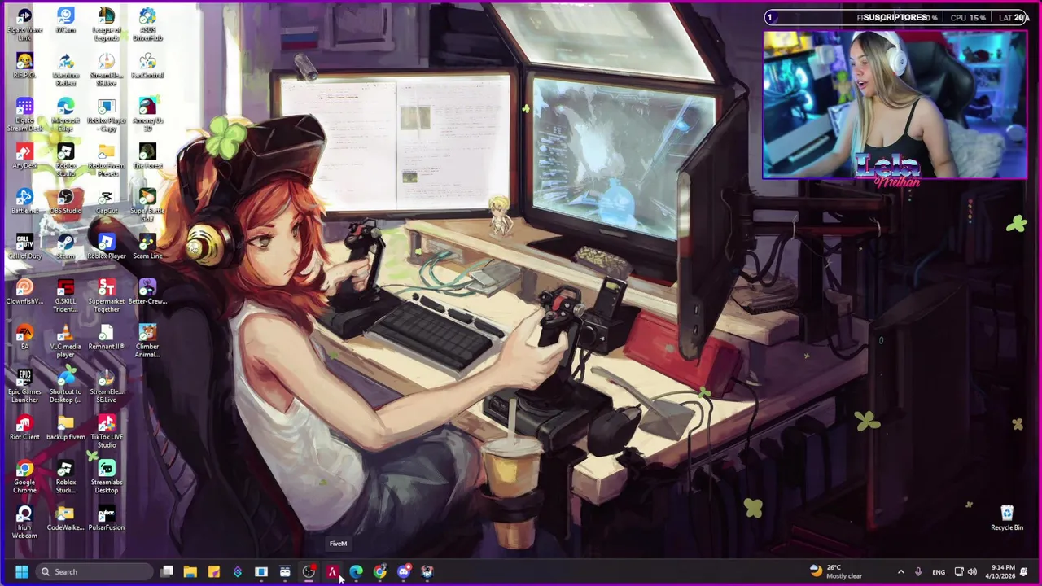Open the notifications bell icon
The width and height of the screenshot is (1042, 586).
point(1024,571)
